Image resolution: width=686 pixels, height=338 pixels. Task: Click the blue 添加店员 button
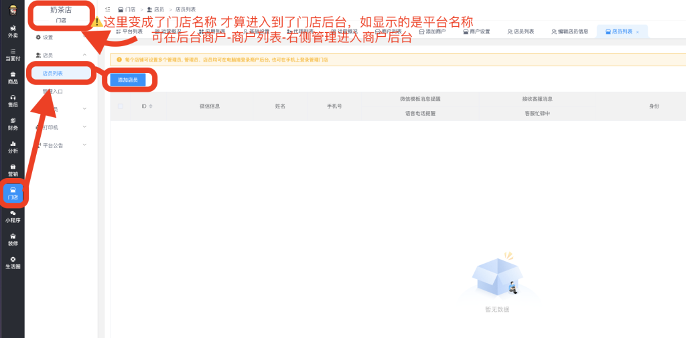click(127, 80)
